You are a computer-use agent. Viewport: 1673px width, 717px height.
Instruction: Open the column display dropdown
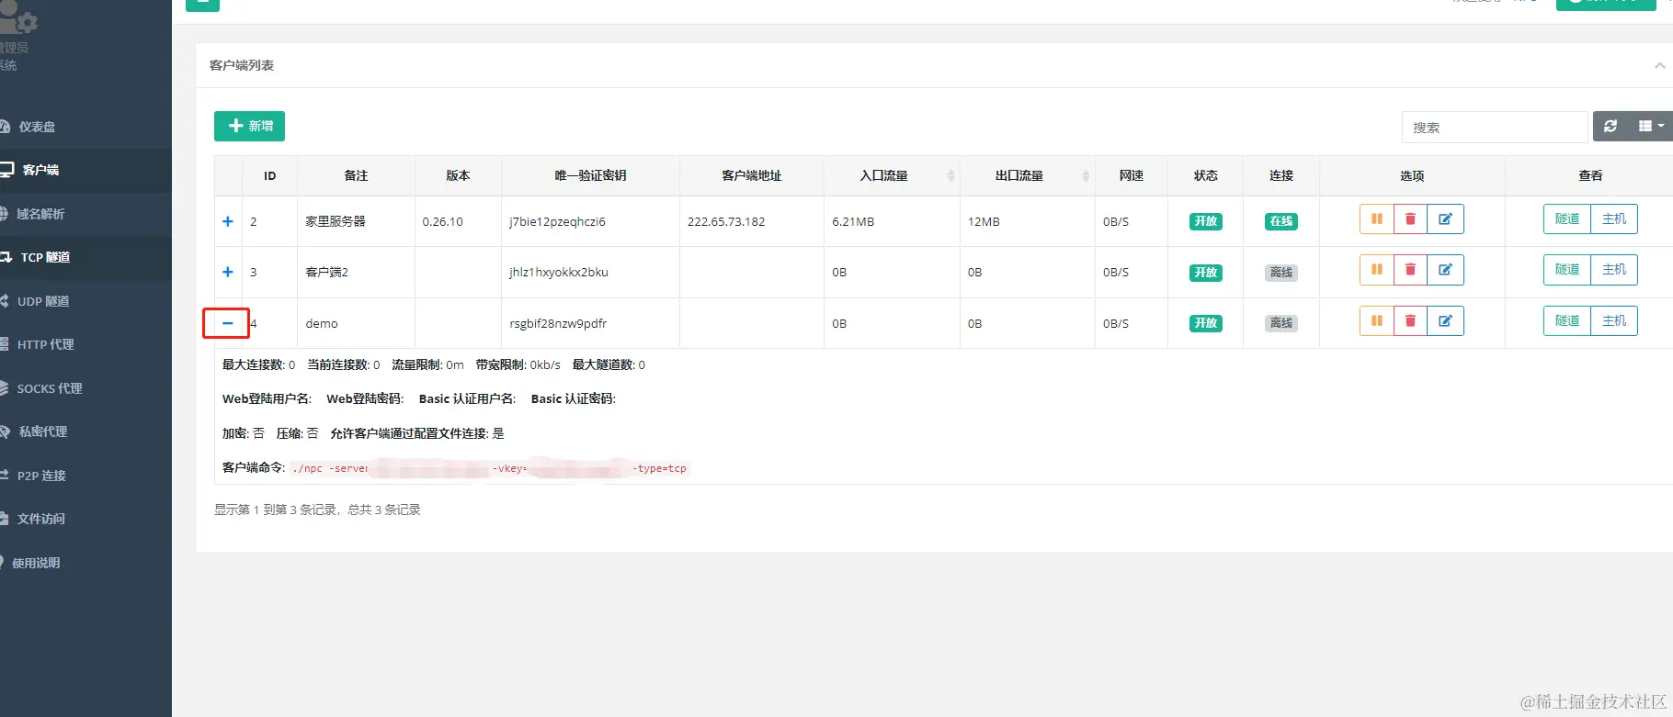point(1651,127)
